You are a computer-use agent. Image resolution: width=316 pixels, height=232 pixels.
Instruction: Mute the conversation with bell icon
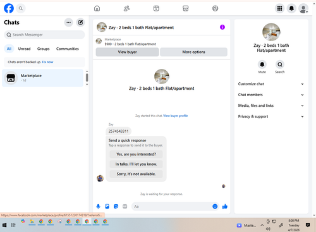click(x=262, y=64)
